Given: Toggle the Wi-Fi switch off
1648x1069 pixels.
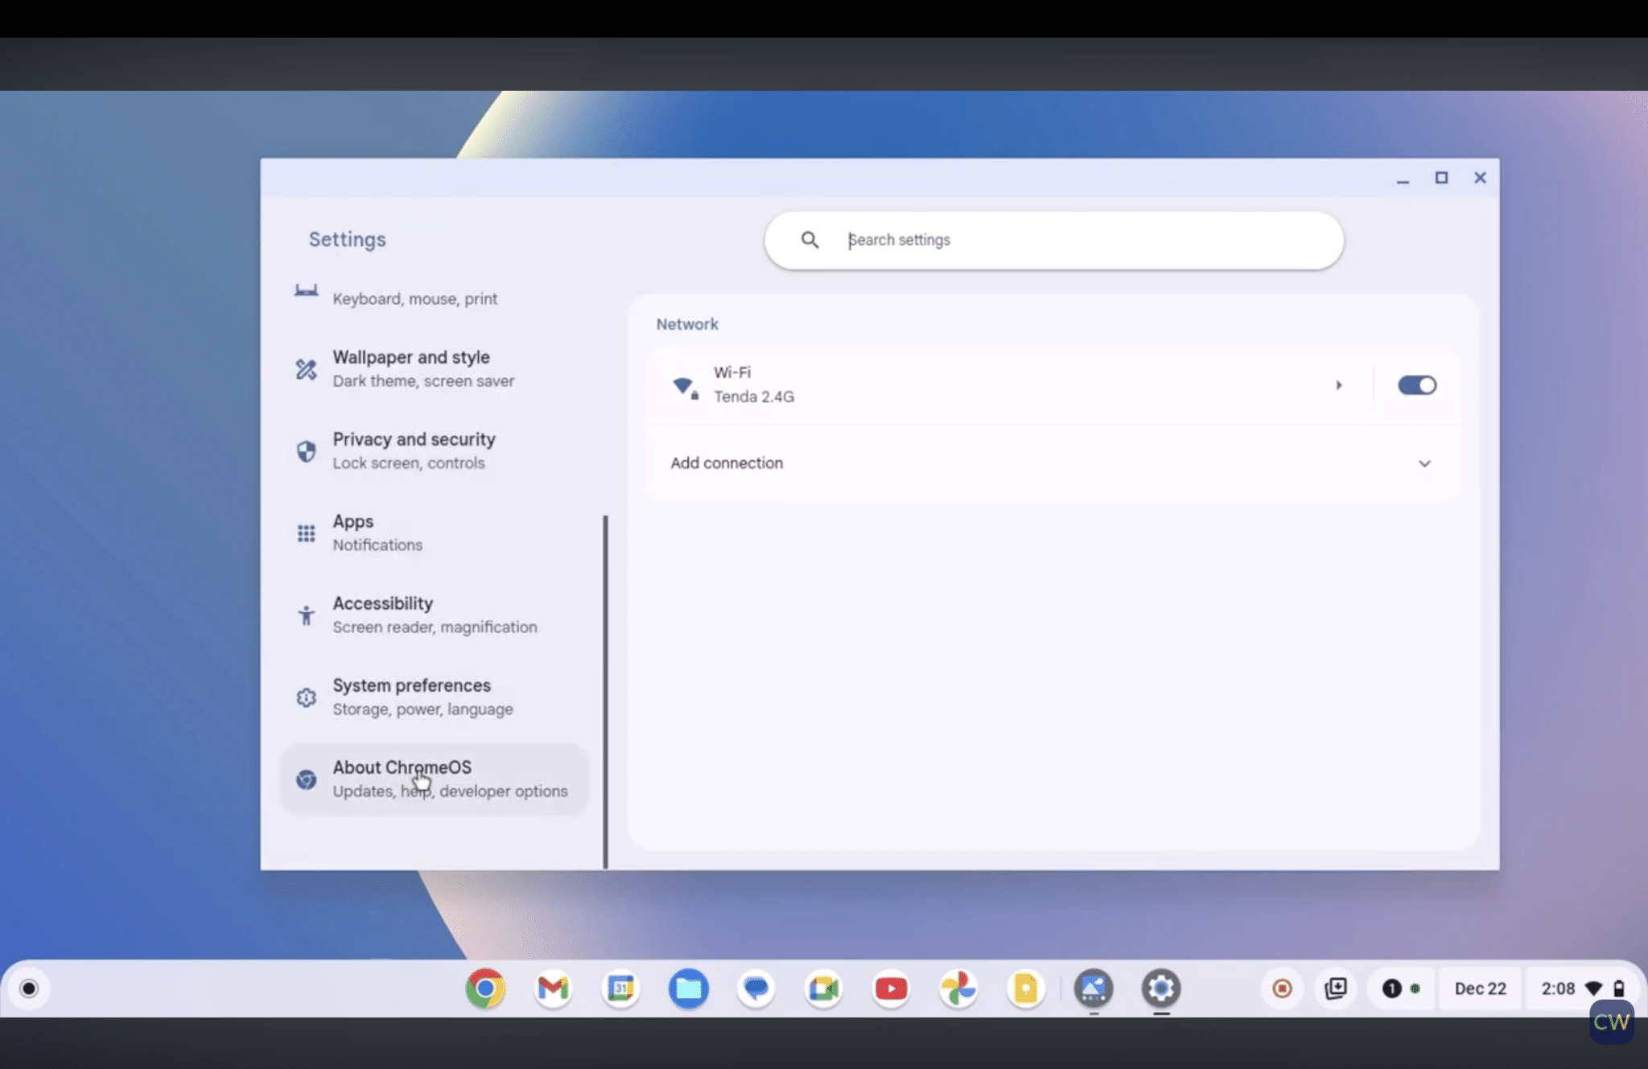Looking at the screenshot, I should [x=1416, y=385].
